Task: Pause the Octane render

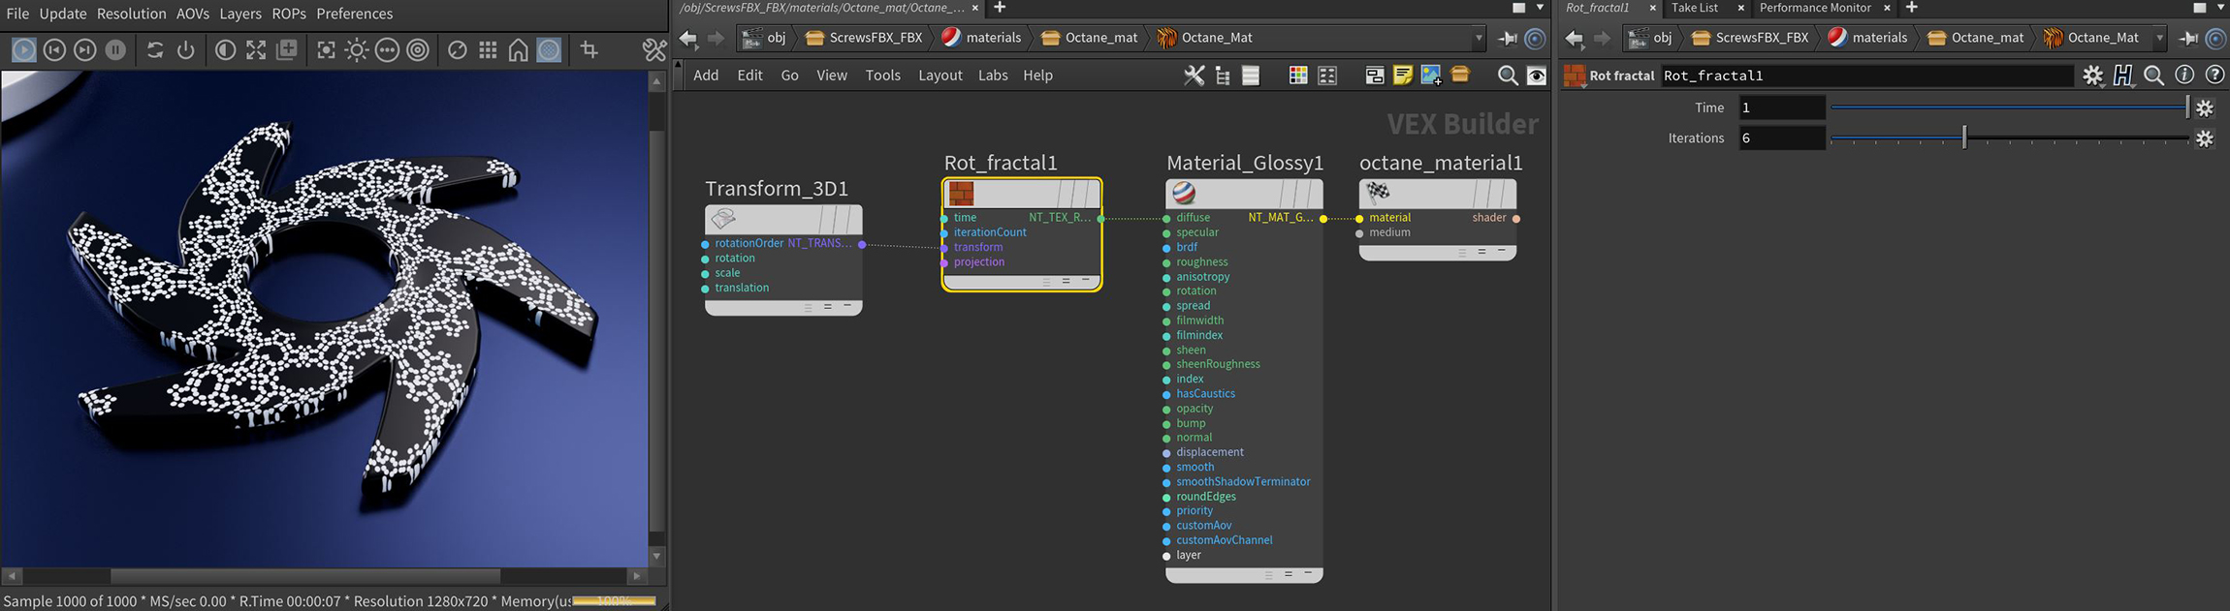Action: [x=115, y=49]
